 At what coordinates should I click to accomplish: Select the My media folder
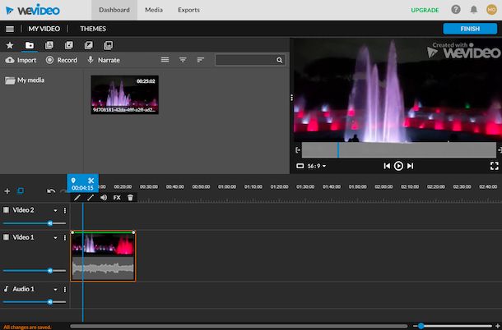[x=25, y=80]
